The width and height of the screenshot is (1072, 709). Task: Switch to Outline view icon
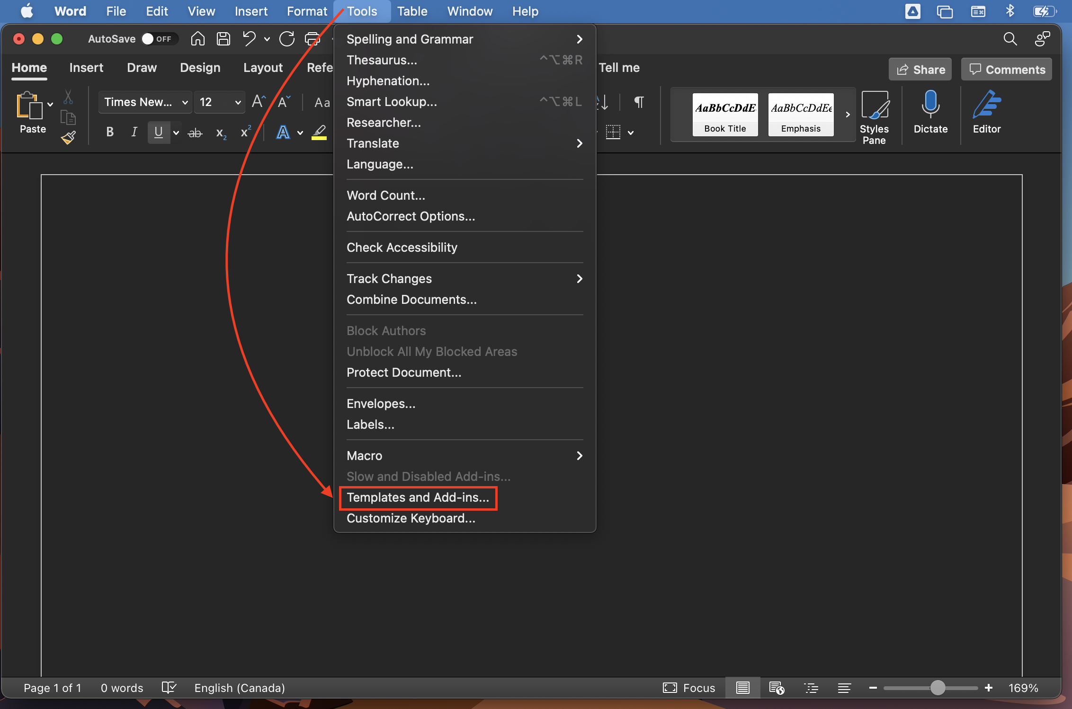[811, 688]
